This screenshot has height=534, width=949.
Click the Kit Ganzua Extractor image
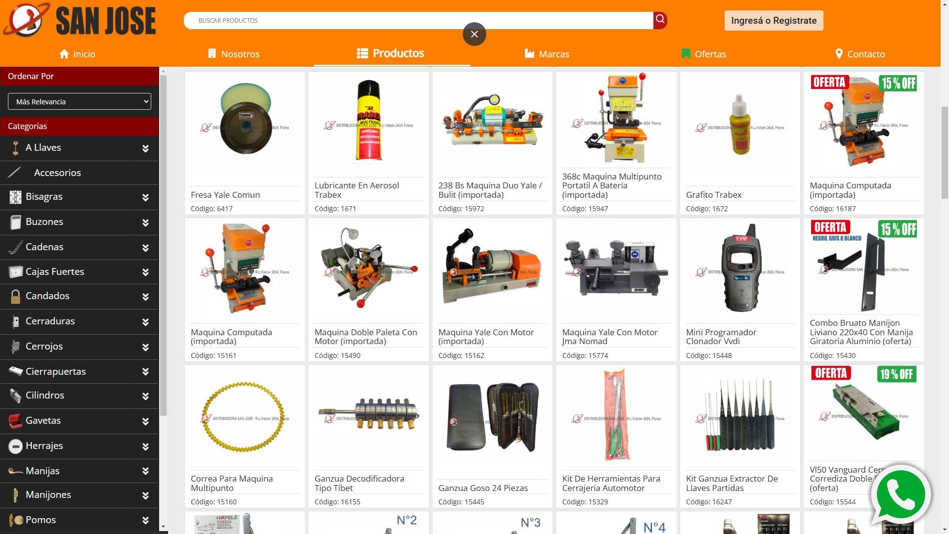740,415
